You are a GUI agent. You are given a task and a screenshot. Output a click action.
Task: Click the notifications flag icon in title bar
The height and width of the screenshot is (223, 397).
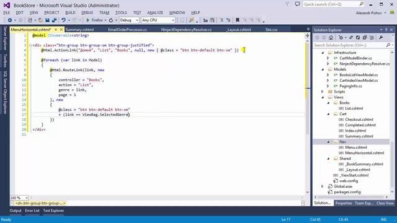[x=287, y=4]
